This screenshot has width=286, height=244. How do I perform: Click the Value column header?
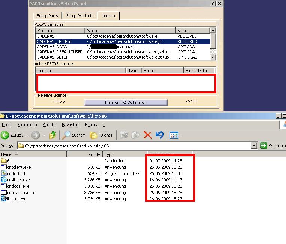[130, 30]
